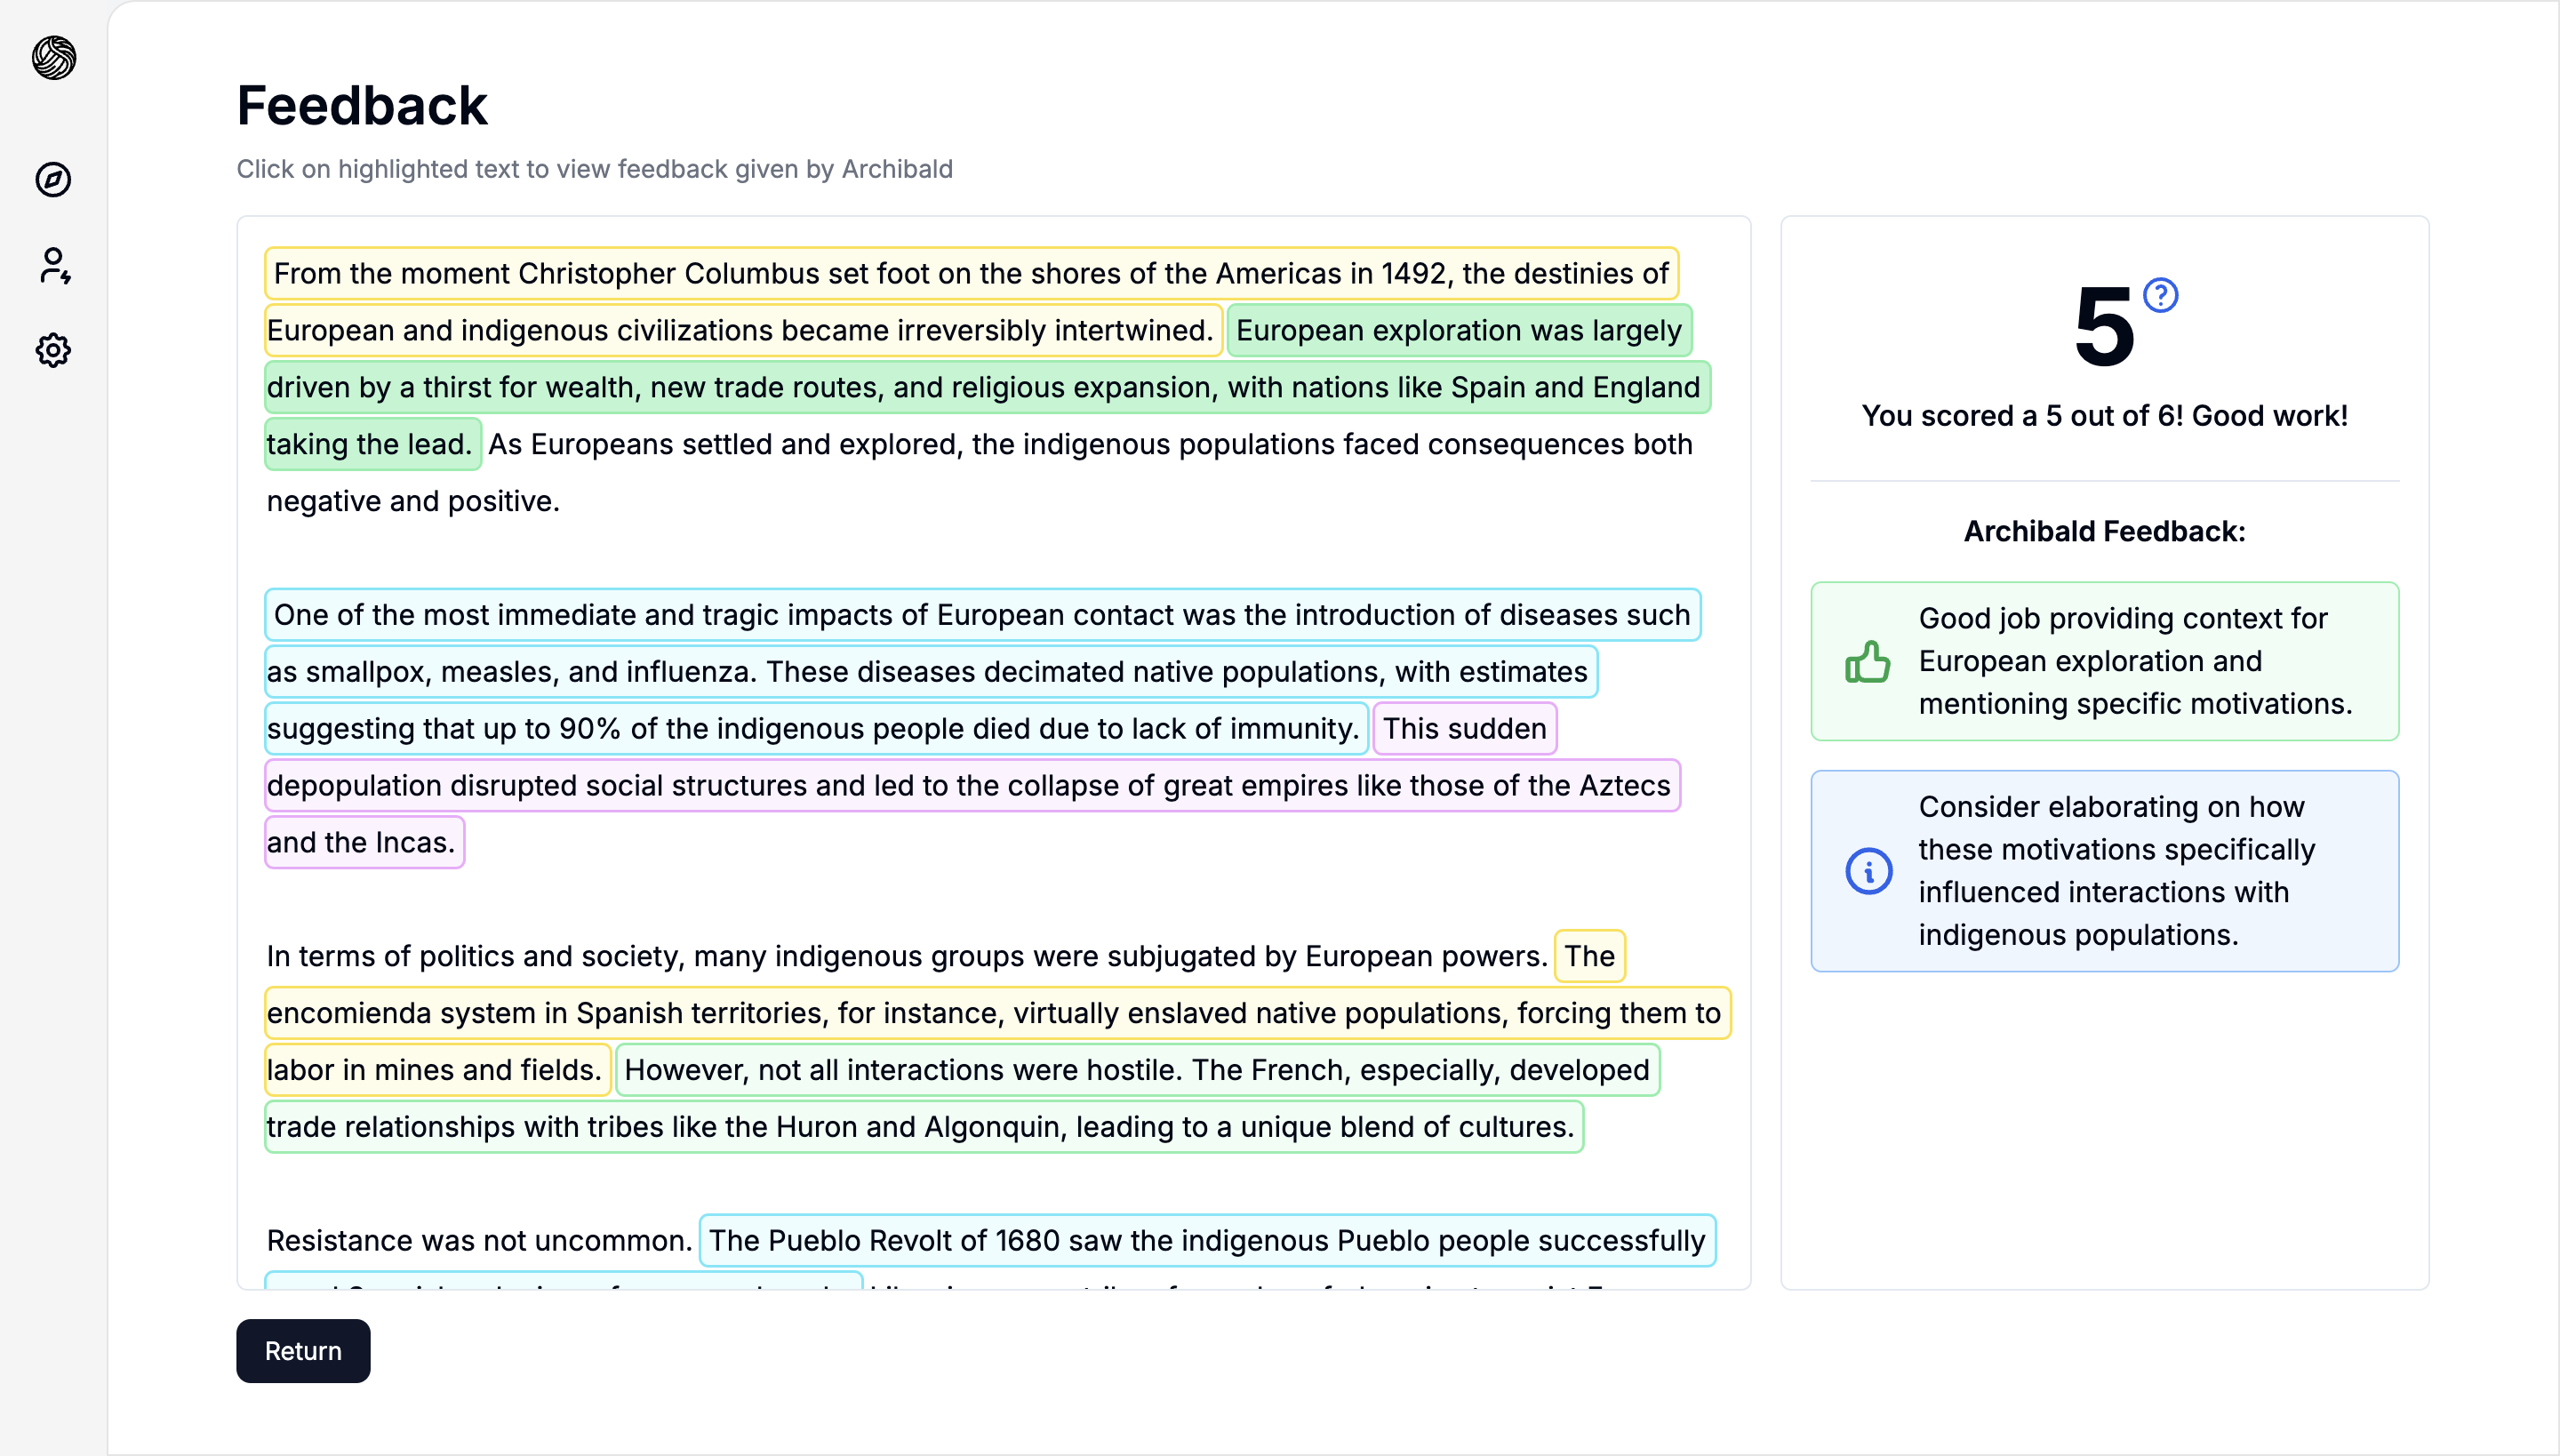Viewport: 2560px width, 1456px height.
Task: Select the yellow Christopher Columbus highlighted sentence
Action: tap(970, 274)
